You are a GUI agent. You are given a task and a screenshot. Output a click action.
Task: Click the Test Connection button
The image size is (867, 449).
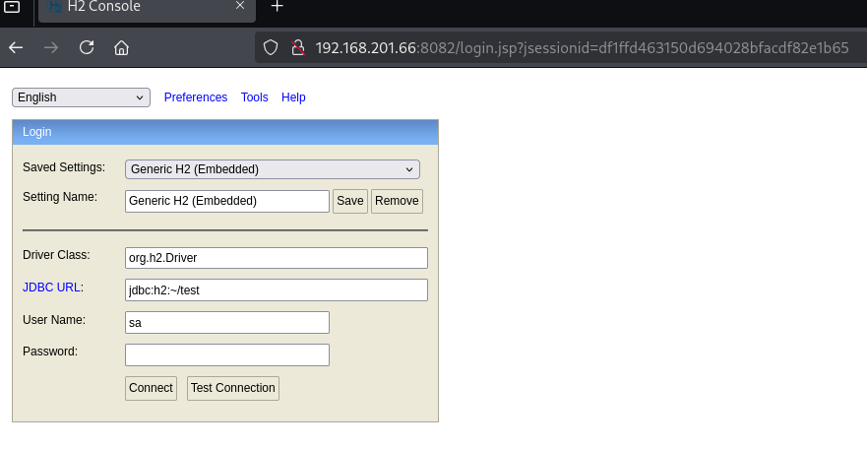point(233,388)
